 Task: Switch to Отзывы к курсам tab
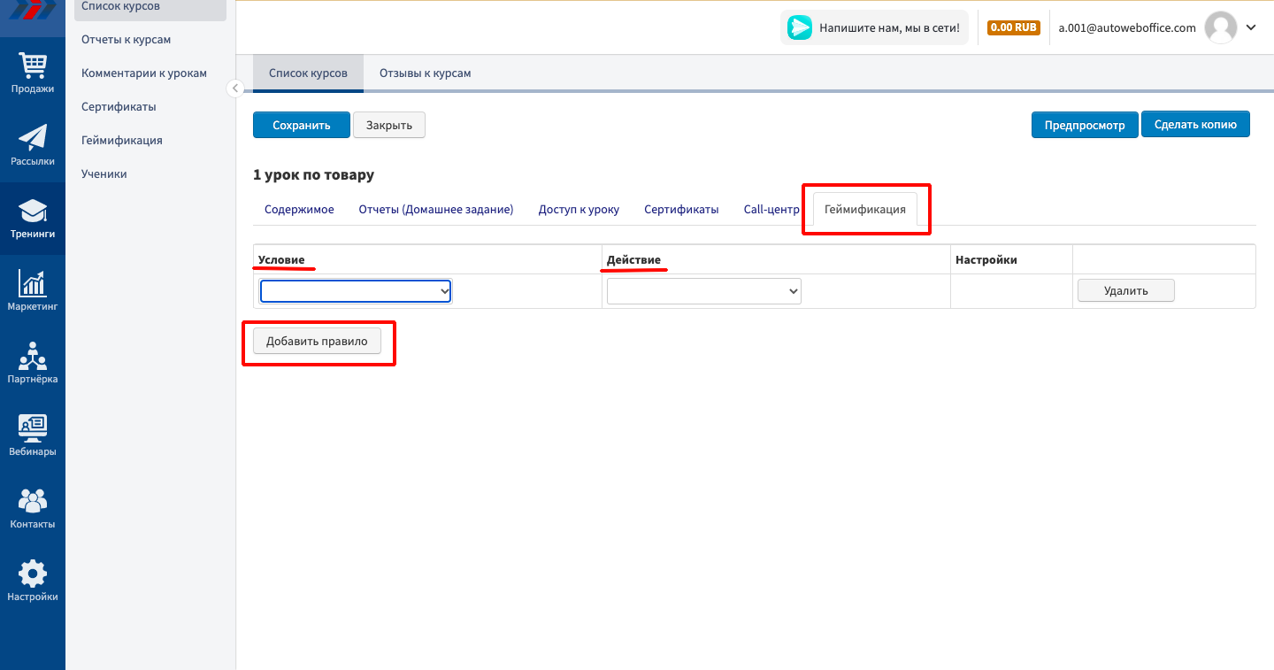click(425, 73)
